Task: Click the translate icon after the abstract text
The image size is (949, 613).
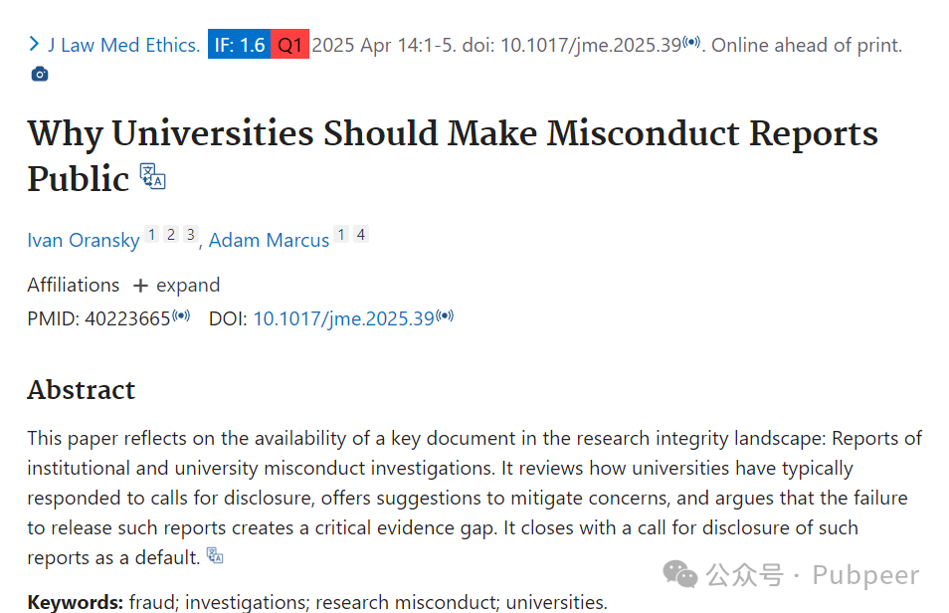Action: [x=215, y=555]
